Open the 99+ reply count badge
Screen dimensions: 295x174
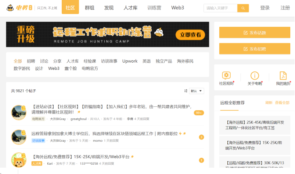tap(199, 113)
